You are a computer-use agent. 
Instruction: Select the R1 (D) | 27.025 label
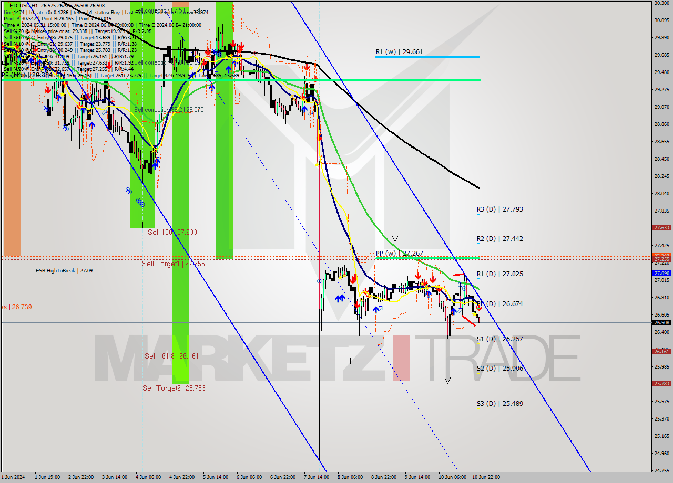pos(499,274)
